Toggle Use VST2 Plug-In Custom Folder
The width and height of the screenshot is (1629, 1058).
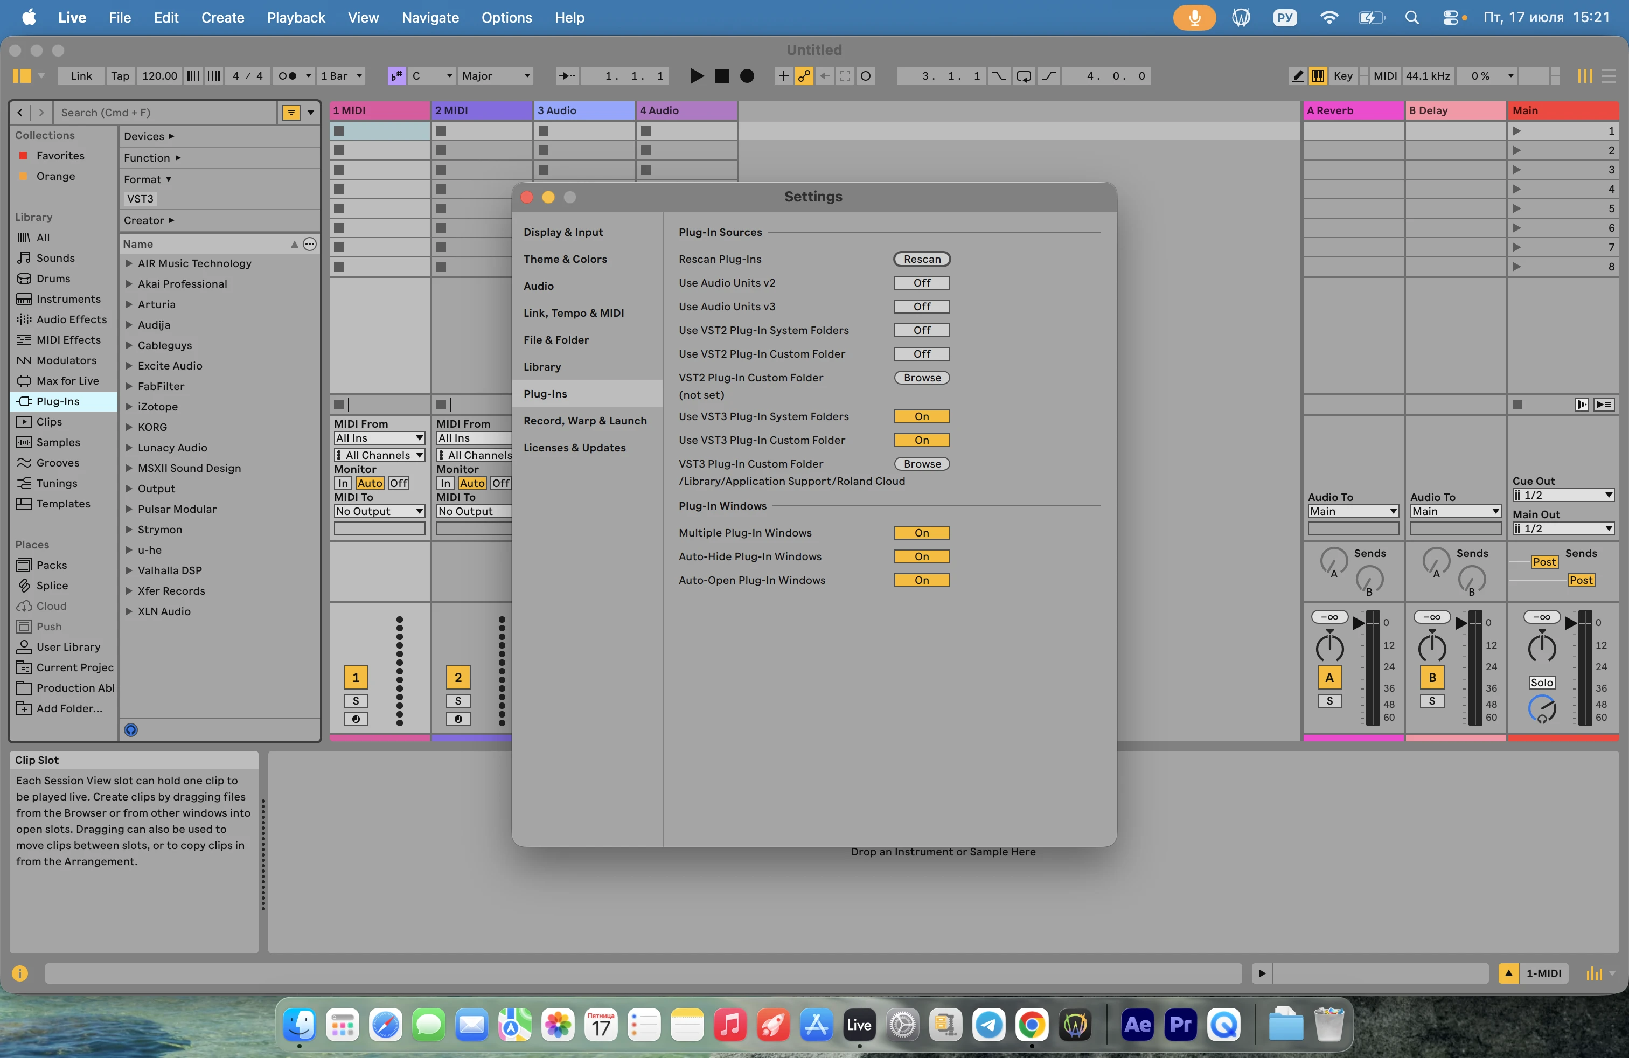(922, 354)
